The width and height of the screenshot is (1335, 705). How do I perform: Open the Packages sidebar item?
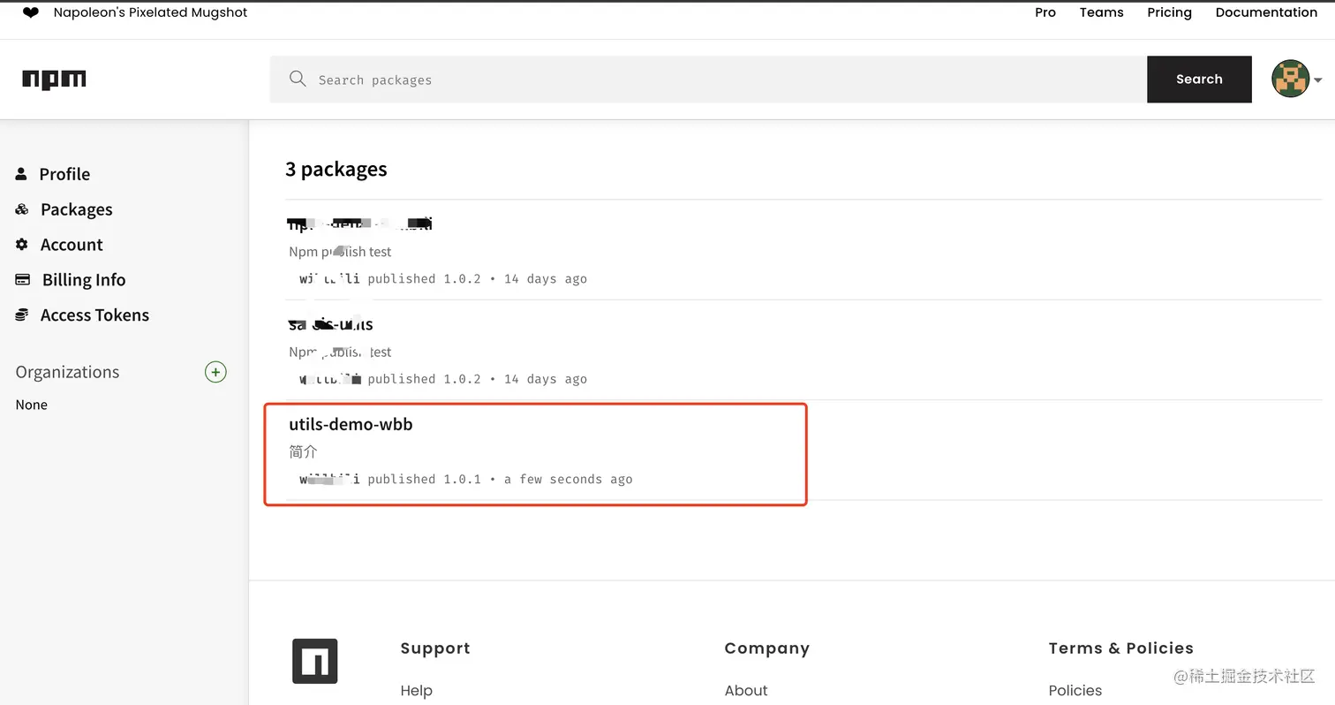click(77, 209)
